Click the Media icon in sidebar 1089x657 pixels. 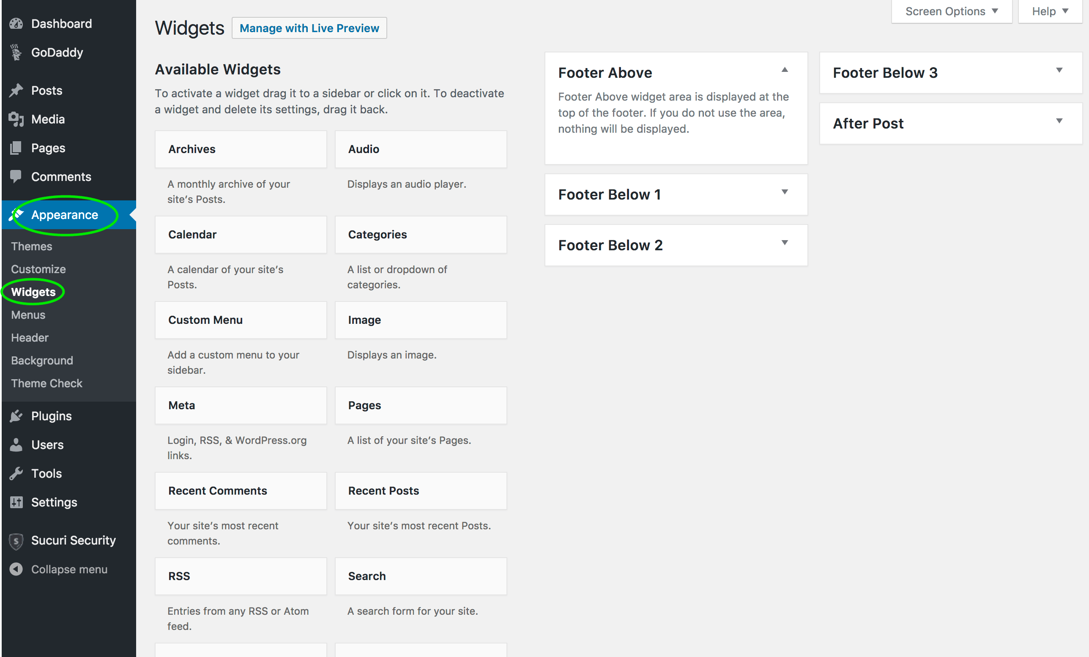pyautogui.click(x=16, y=119)
